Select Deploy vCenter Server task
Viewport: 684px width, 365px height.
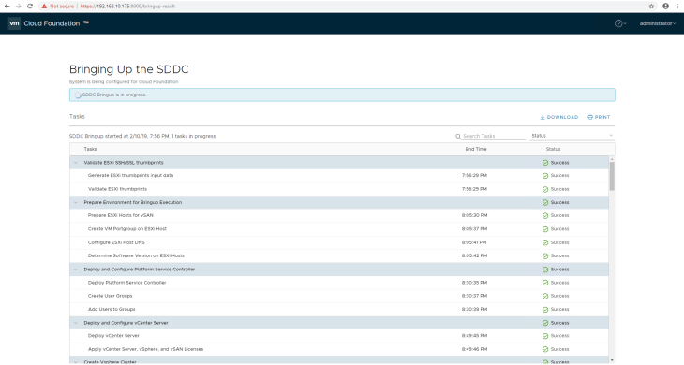pyautogui.click(x=113, y=336)
